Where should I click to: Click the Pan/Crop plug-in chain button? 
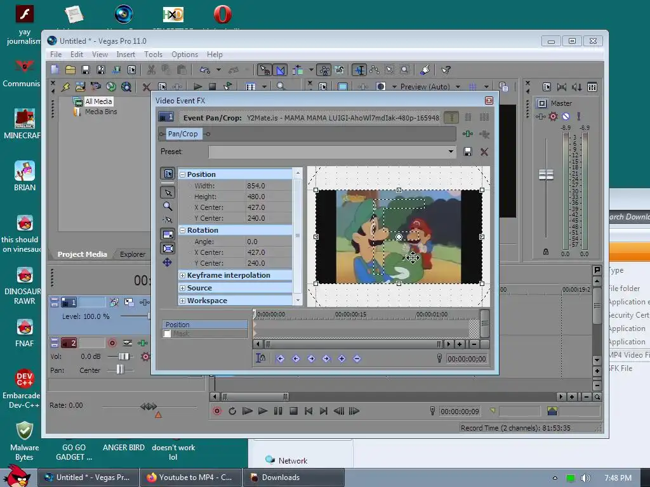coord(183,134)
